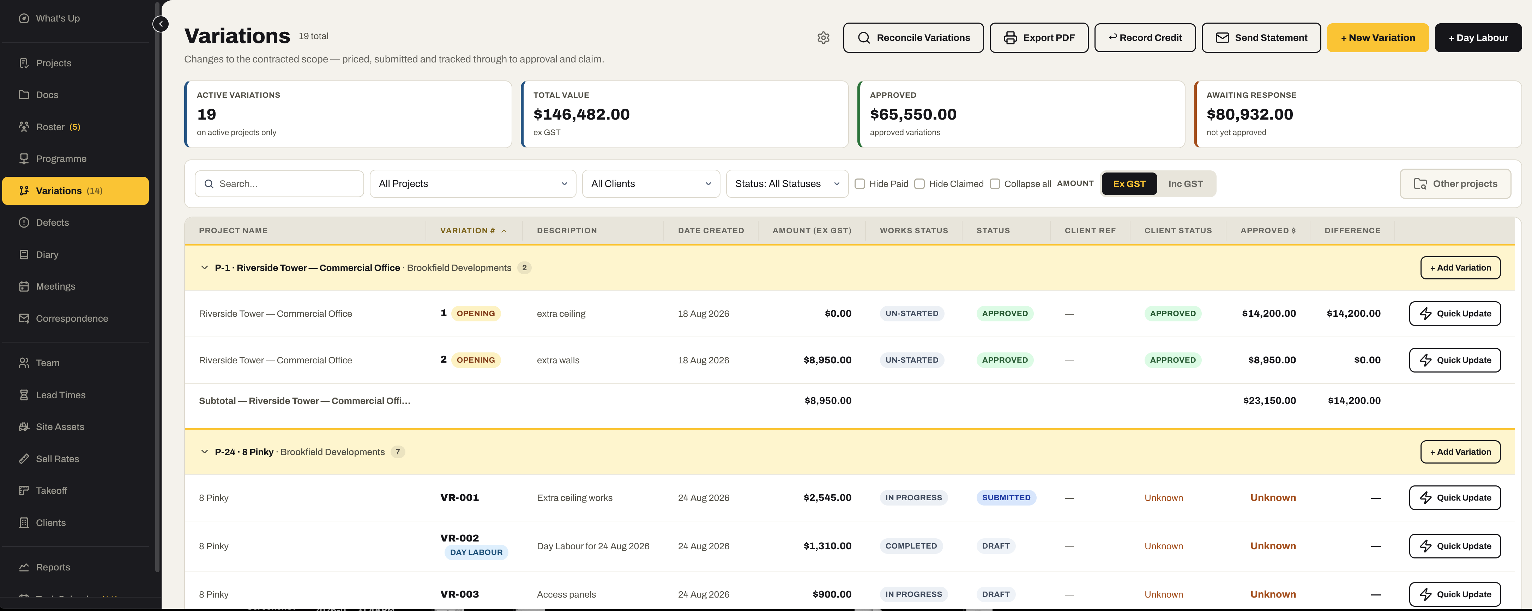Click the Roster people icon
The height and width of the screenshot is (611, 1532).
point(24,127)
